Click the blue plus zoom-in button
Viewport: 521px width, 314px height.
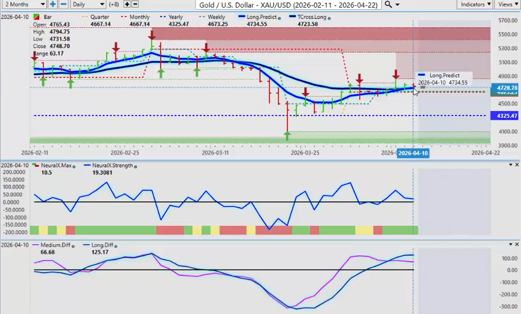coord(53,4)
